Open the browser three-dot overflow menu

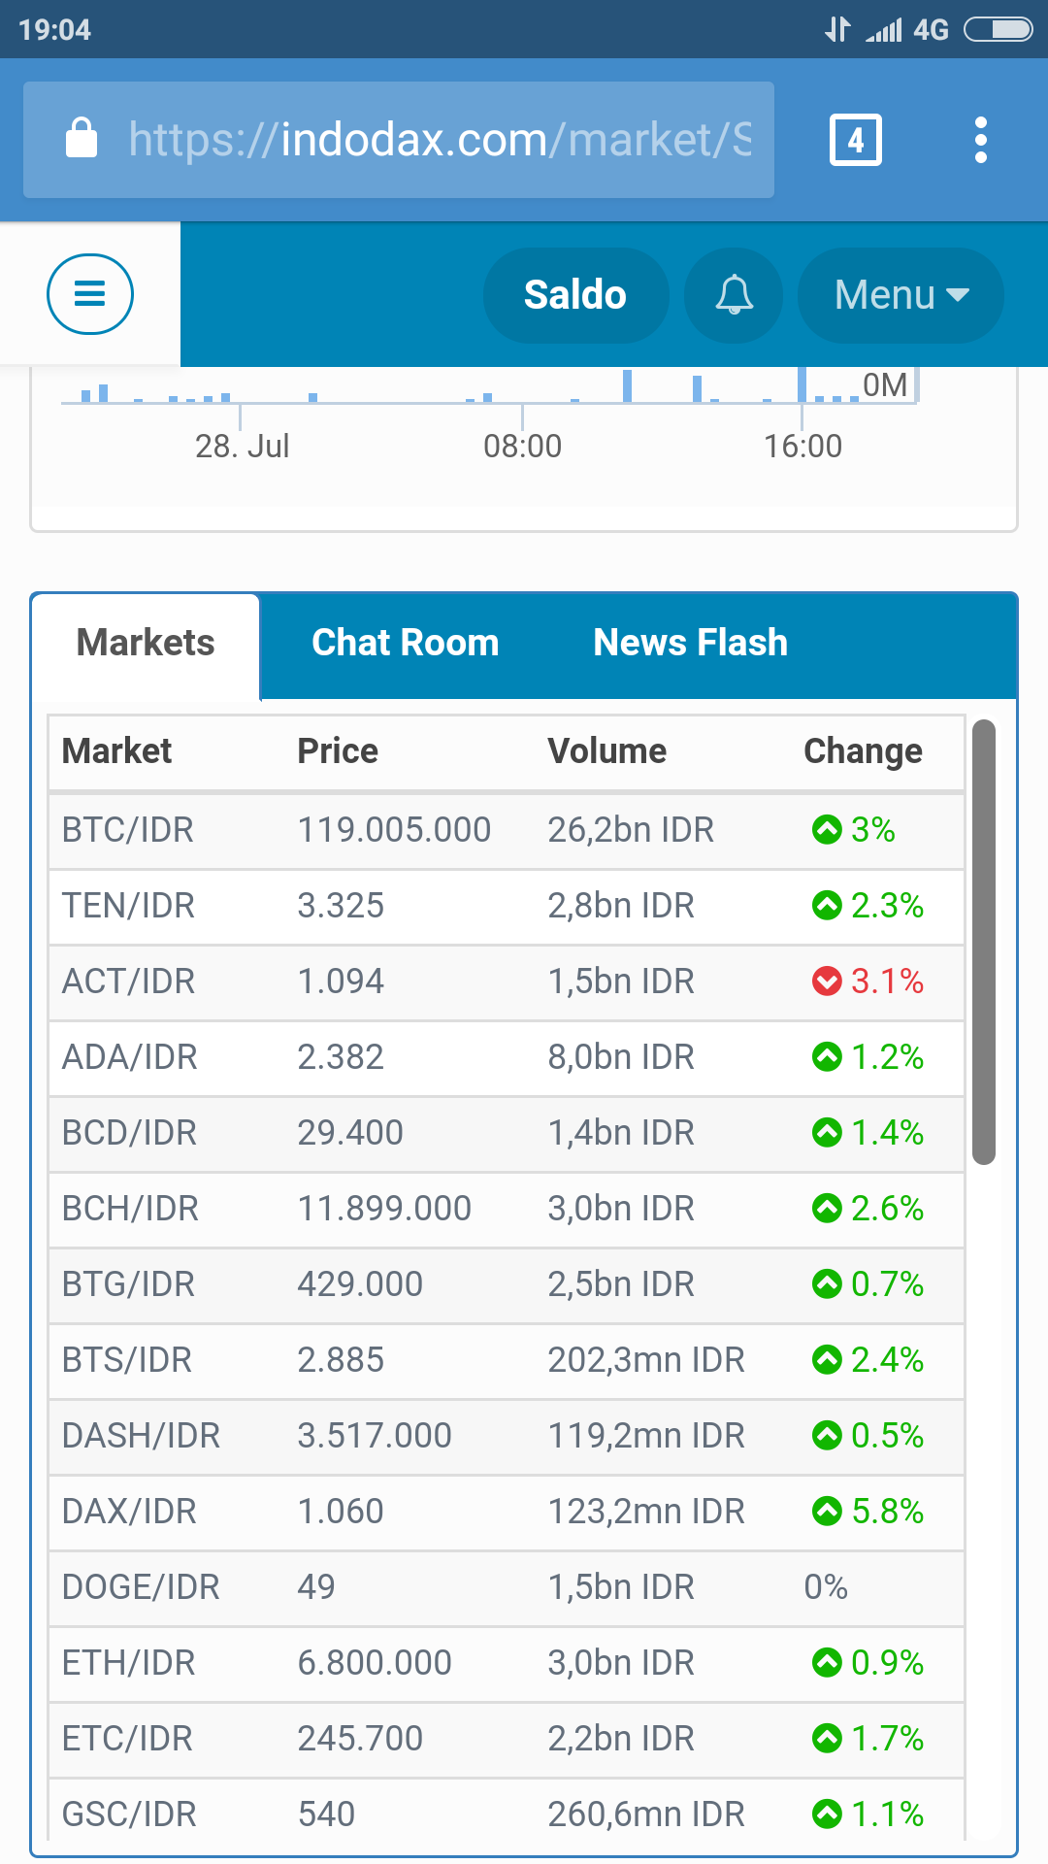tap(981, 140)
